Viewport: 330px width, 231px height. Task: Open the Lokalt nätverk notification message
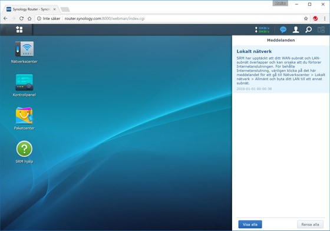pyautogui.click(x=280, y=69)
